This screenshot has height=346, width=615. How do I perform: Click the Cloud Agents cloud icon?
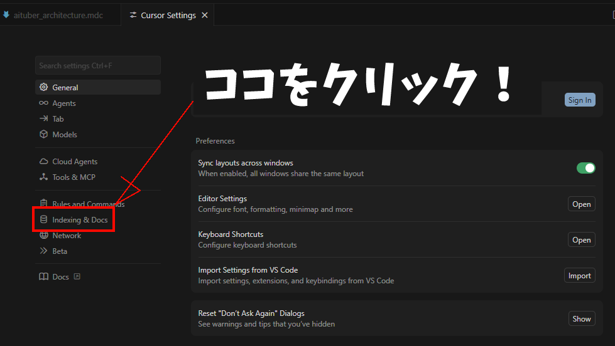pos(43,162)
